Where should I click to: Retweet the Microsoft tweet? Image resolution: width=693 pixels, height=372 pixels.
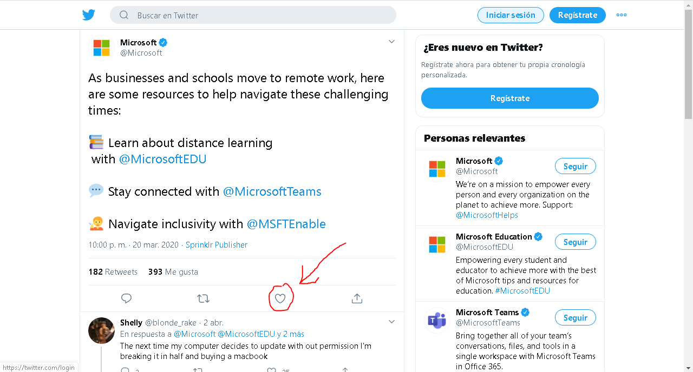click(x=203, y=298)
